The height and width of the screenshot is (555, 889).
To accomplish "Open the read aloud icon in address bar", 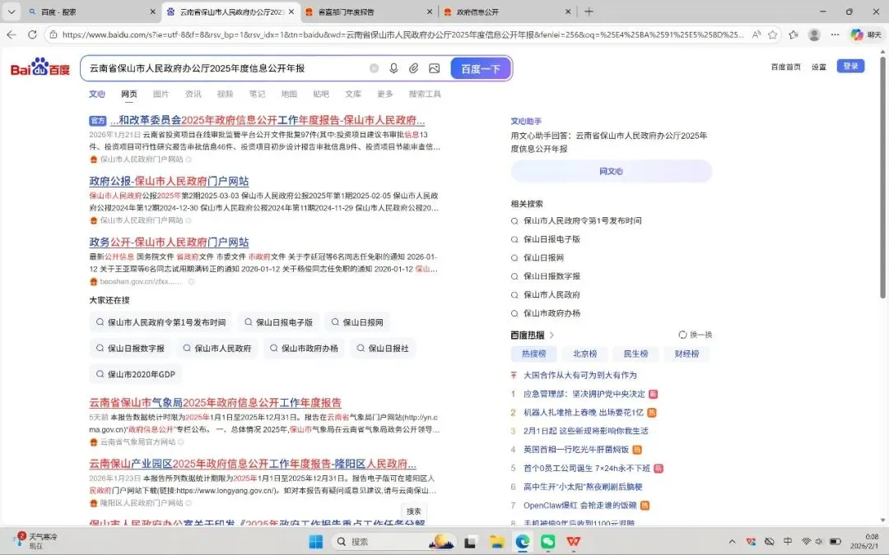I will tap(756, 35).
